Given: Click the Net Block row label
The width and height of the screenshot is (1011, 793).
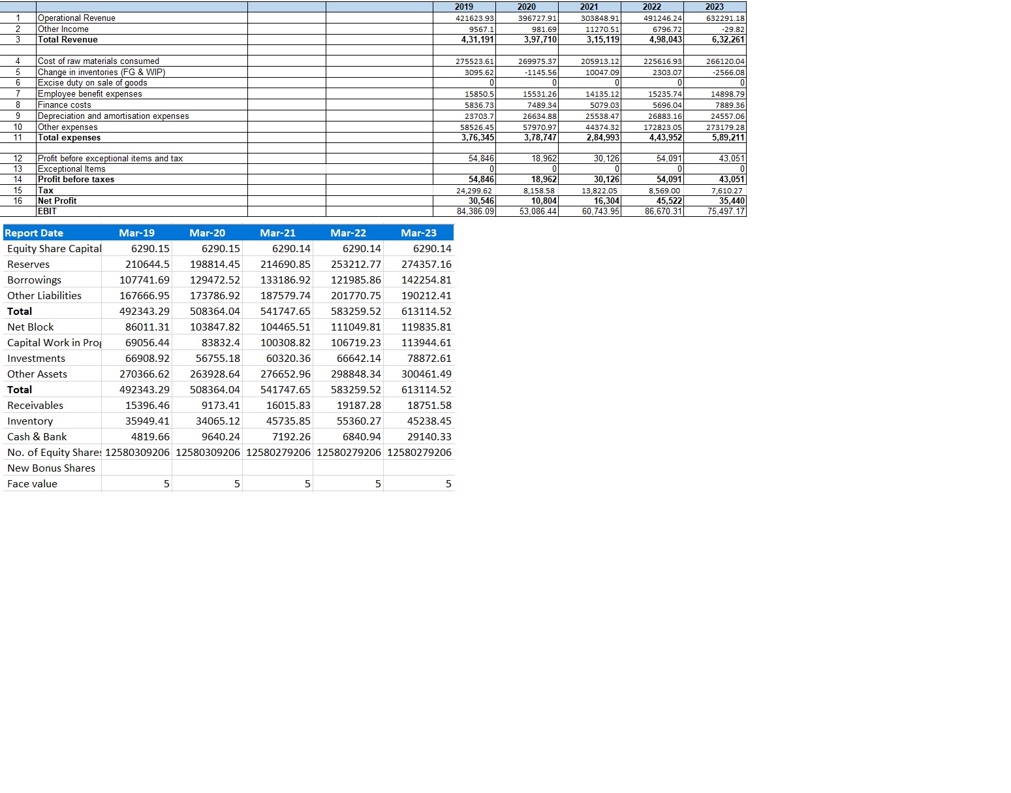Looking at the screenshot, I should click(x=31, y=327).
